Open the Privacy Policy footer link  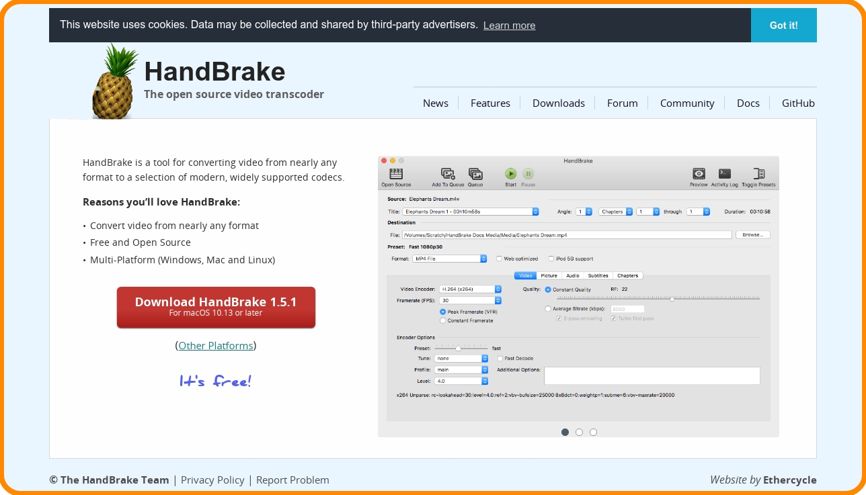point(212,480)
